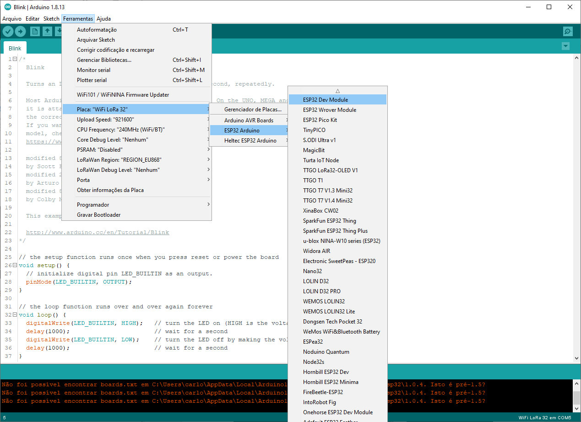Choose Corrigir codificação e recarregar
581x422 pixels.
[136, 50]
